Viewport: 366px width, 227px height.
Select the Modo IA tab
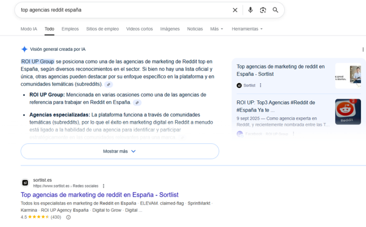tap(29, 29)
